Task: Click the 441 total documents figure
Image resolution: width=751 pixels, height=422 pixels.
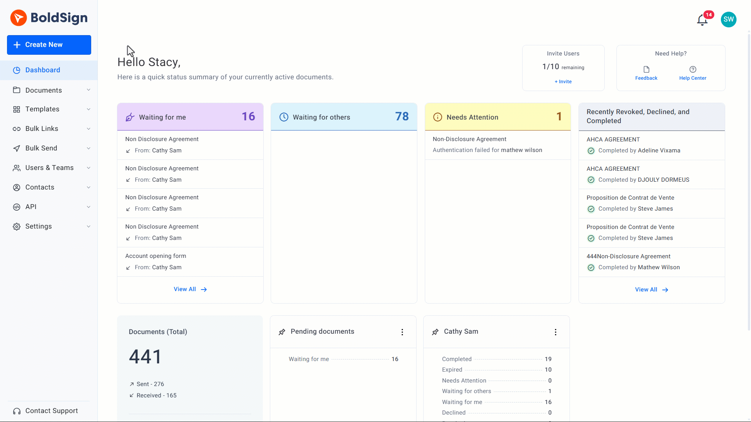Action: click(145, 357)
